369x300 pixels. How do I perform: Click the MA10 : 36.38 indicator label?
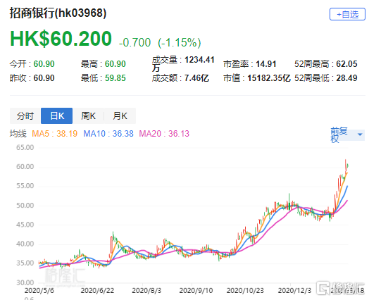tap(108, 134)
